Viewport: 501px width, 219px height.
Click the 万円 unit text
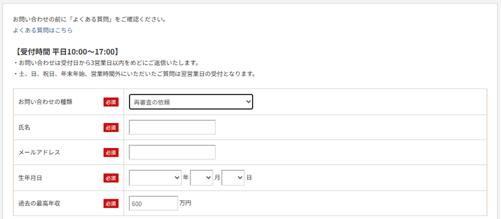(185, 203)
